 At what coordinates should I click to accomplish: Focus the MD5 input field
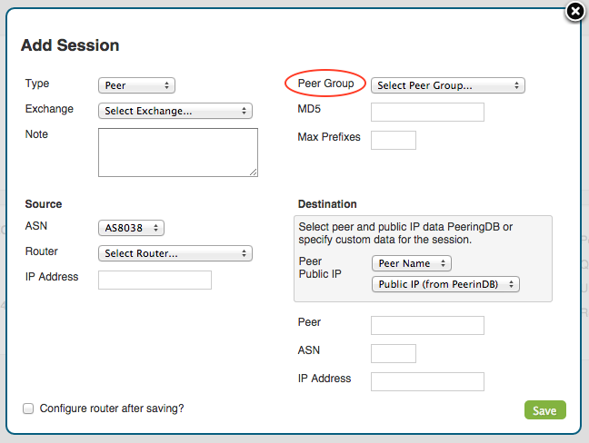[x=427, y=112]
